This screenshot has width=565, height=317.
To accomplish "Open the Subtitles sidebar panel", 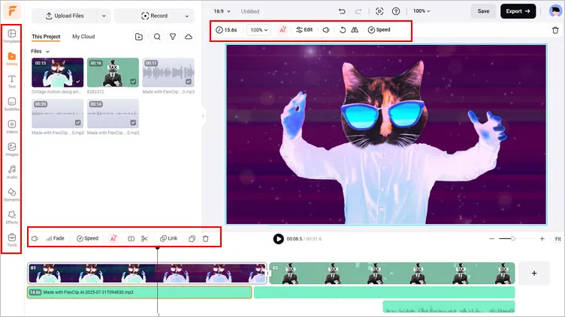I will point(11,104).
